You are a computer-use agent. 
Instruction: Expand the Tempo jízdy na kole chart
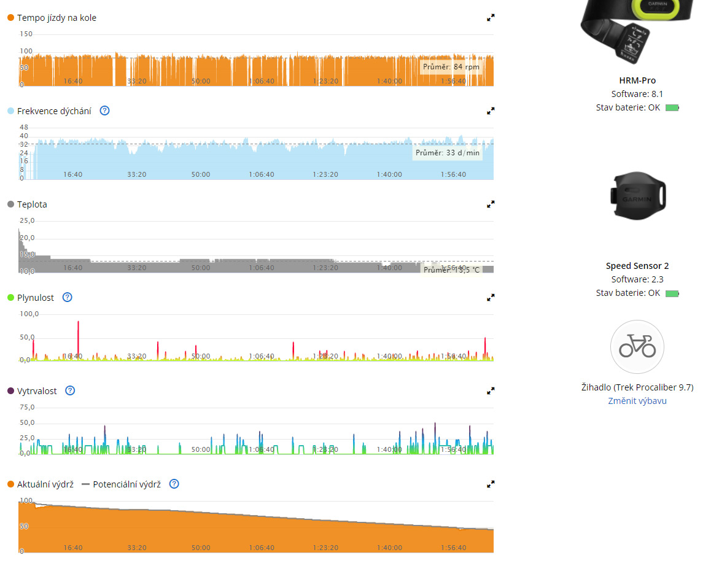point(491,18)
